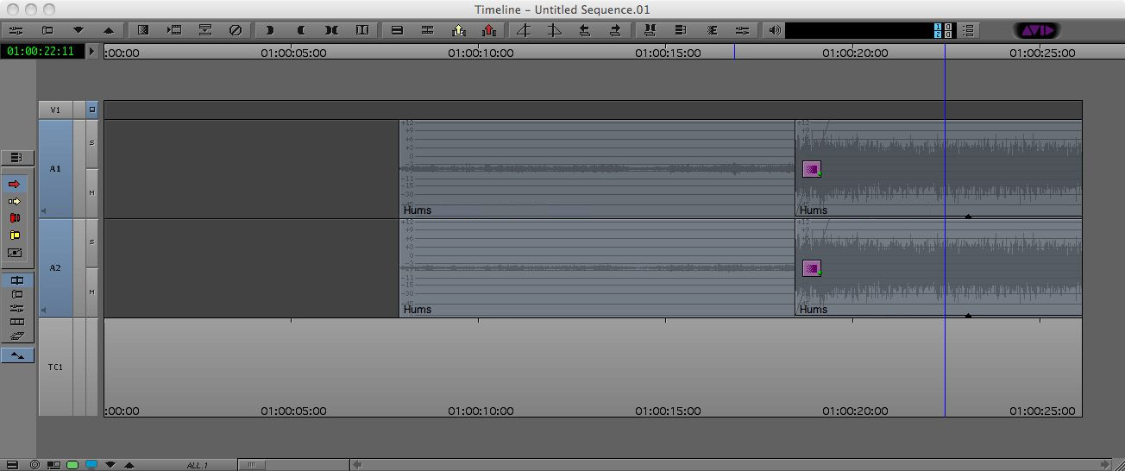The image size is (1125, 471).
Task: Solo the A2 audio track
Action: point(92,242)
